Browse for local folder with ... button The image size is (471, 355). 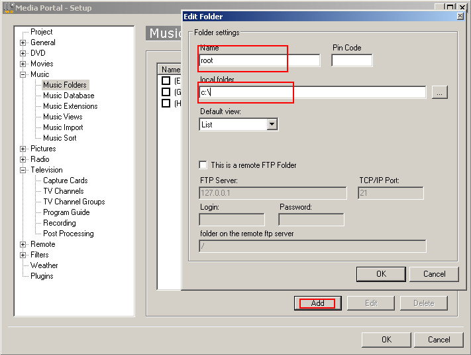coord(440,92)
